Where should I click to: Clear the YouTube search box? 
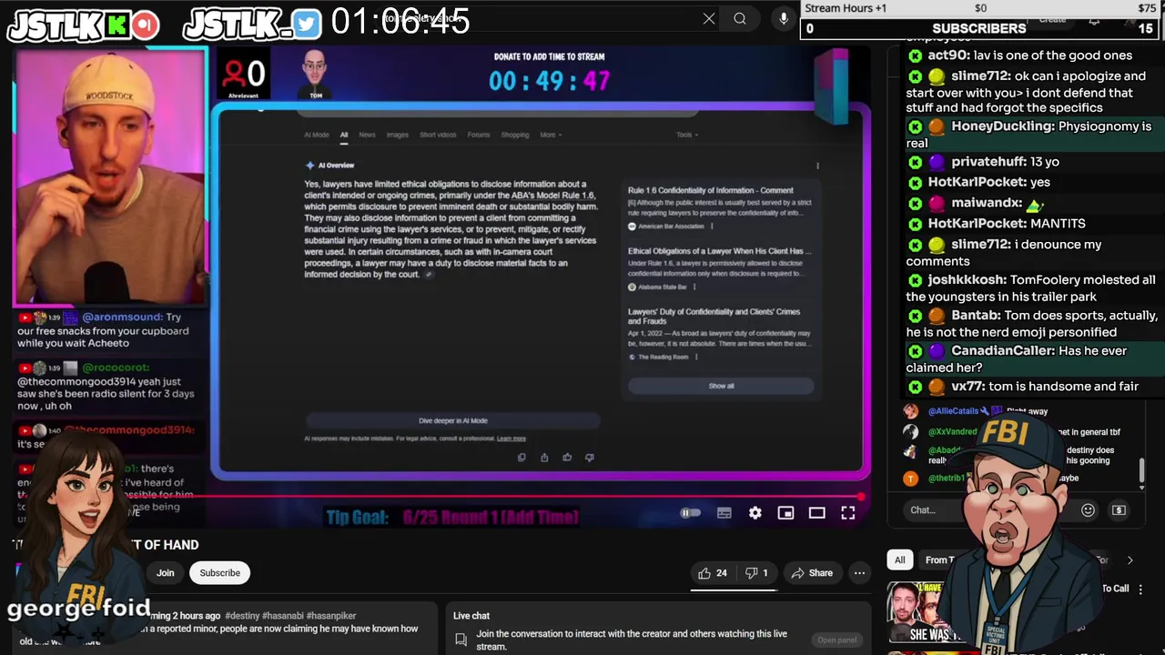click(x=709, y=18)
